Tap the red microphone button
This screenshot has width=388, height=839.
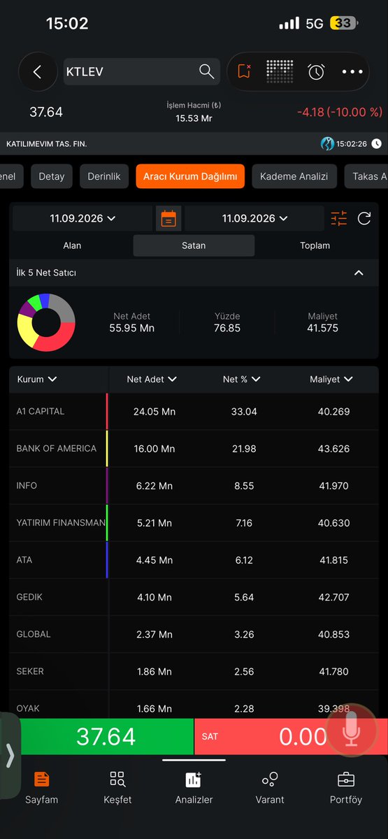tap(352, 731)
